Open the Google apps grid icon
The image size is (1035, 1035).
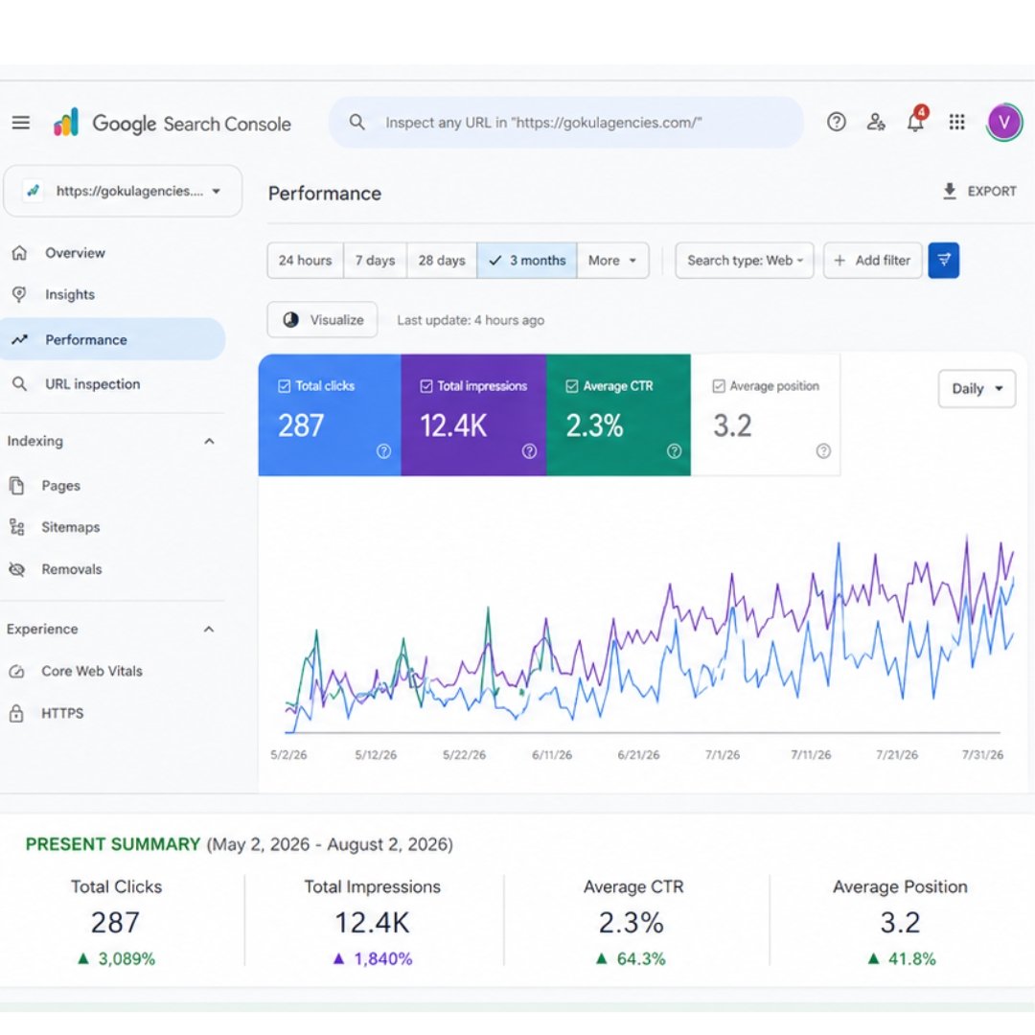(956, 122)
